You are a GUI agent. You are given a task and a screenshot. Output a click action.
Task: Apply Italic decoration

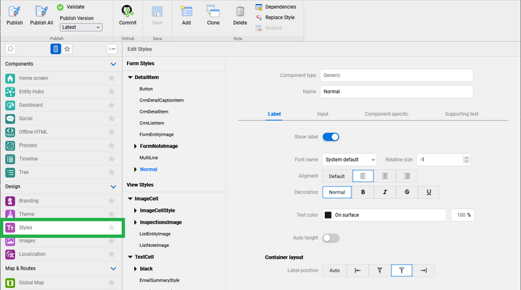pyautogui.click(x=385, y=192)
